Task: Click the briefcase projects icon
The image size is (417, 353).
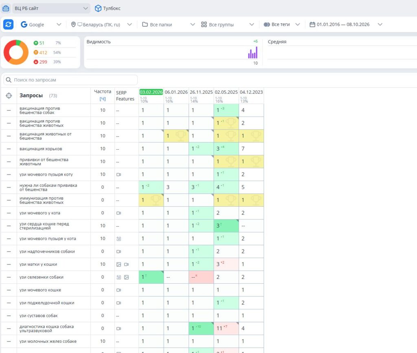Action: 6,9
